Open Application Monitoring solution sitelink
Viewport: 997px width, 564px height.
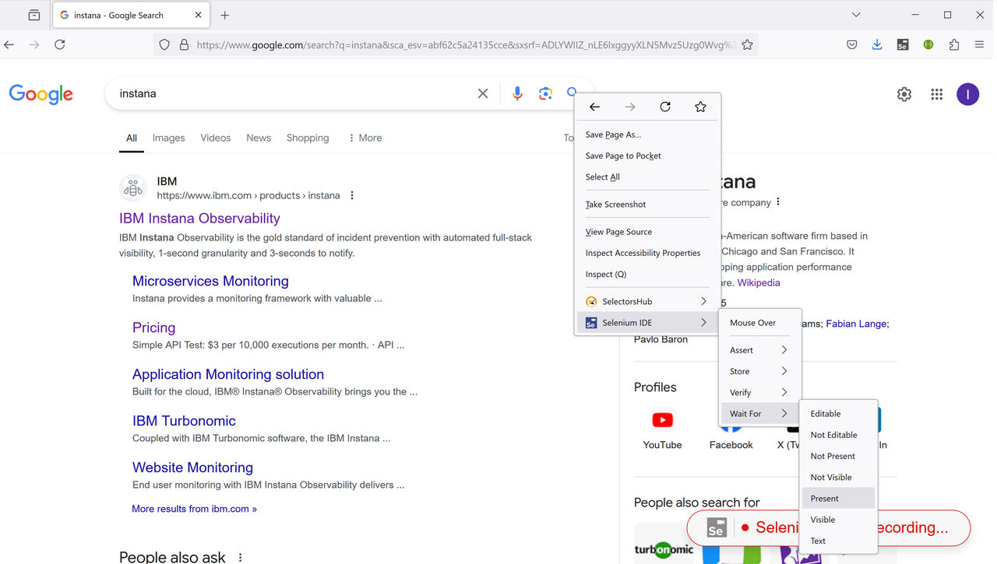click(x=228, y=374)
